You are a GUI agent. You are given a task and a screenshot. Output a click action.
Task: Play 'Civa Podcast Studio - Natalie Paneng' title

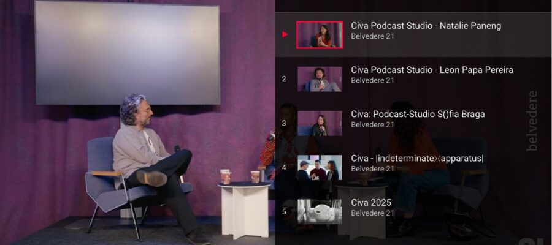[x=426, y=26]
